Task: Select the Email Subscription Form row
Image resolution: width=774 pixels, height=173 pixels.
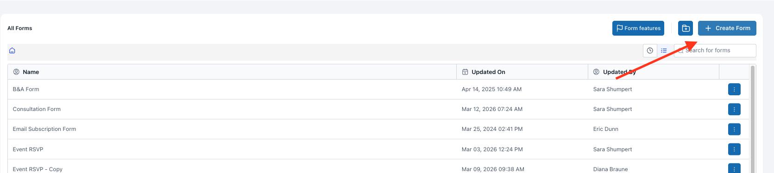Action: click(44, 129)
